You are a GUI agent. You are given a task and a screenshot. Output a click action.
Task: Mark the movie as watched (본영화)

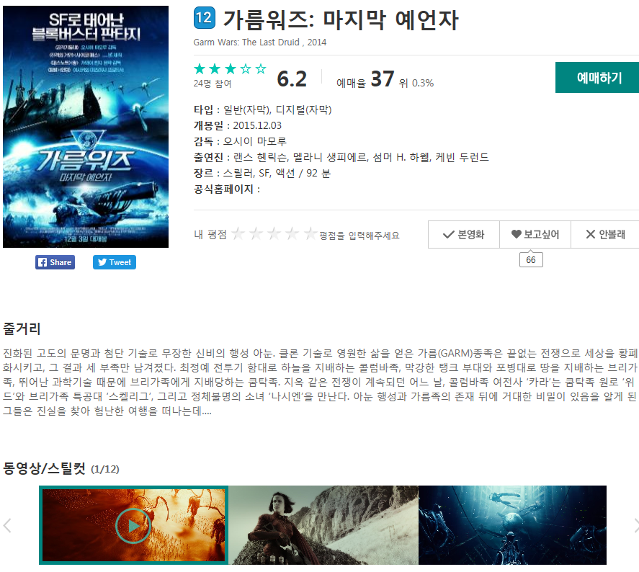point(464,235)
